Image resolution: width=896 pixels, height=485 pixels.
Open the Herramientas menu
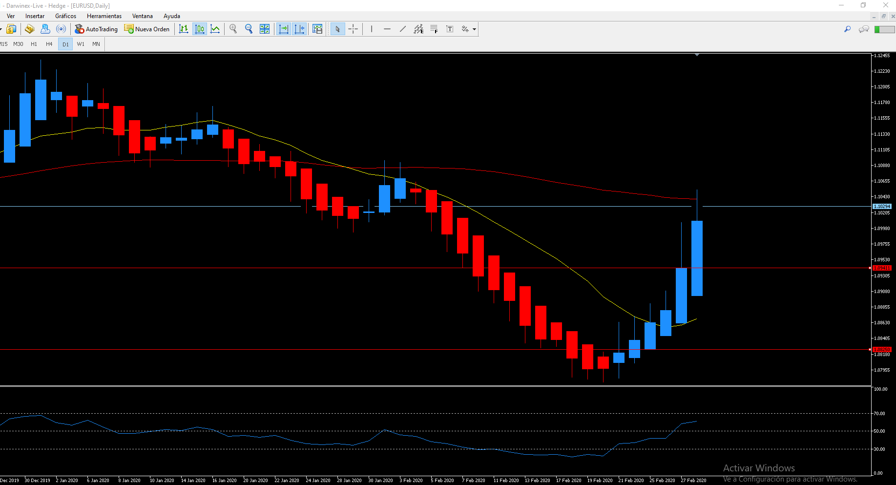click(104, 16)
